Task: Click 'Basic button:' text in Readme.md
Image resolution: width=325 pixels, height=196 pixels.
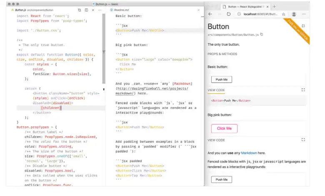Action: point(128,16)
